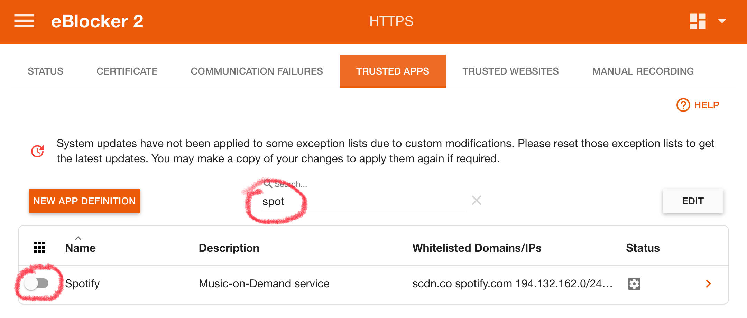The width and height of the screenshot is (747, 318).
Task: Go to Communication Failures tab
Action: pyautogui.click(x=257, y=71)
